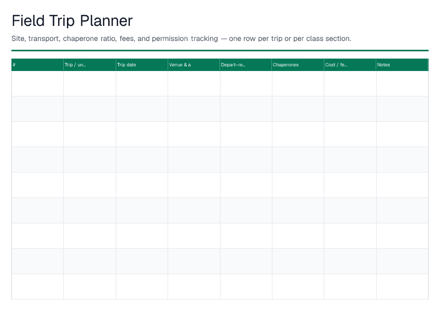Select the 'Cost / fe...' column header
The image size is (440, 311).
350,65
